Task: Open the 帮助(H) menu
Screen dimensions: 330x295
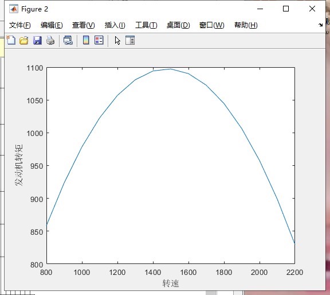Action: point(246,25)
